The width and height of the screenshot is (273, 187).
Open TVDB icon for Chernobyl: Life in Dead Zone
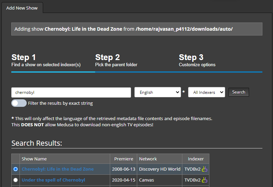205,169
